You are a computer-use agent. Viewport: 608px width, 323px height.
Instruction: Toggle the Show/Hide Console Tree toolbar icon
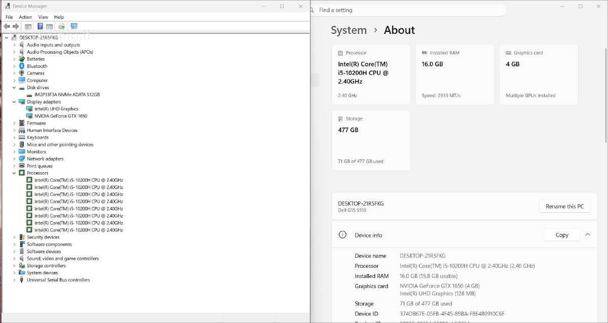click(28, 26)
